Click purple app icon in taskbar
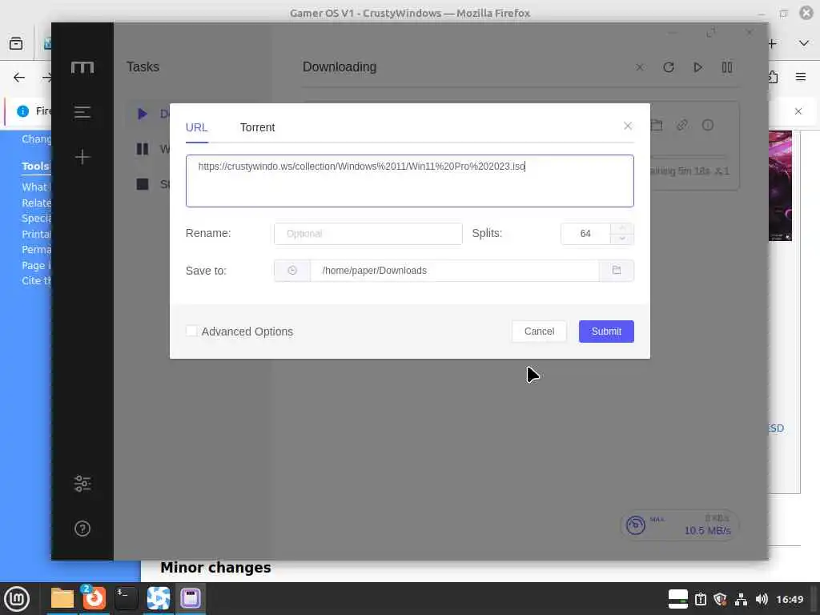Viewport: 820px width, 615px height. coord(191,598)
